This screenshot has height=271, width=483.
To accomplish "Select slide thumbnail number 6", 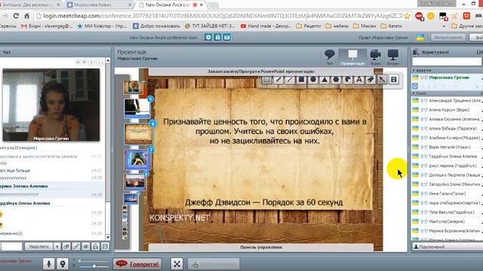I will [x=138, y=134].
